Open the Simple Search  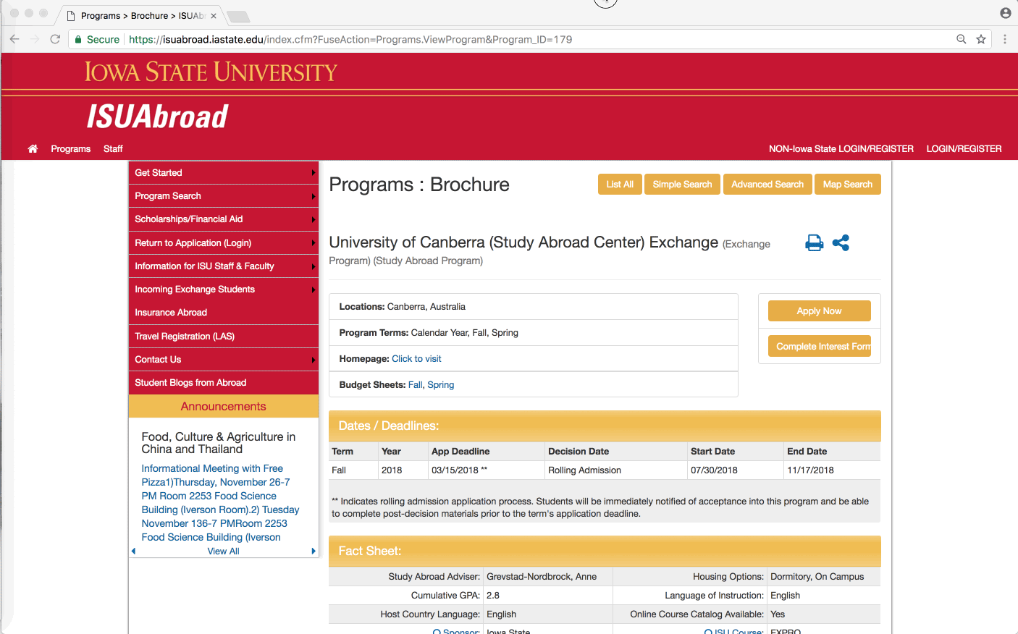tap(682, 185)
